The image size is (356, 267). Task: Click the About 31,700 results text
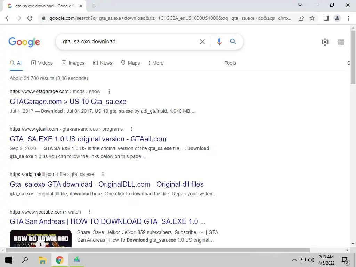(x=49, y=78)
